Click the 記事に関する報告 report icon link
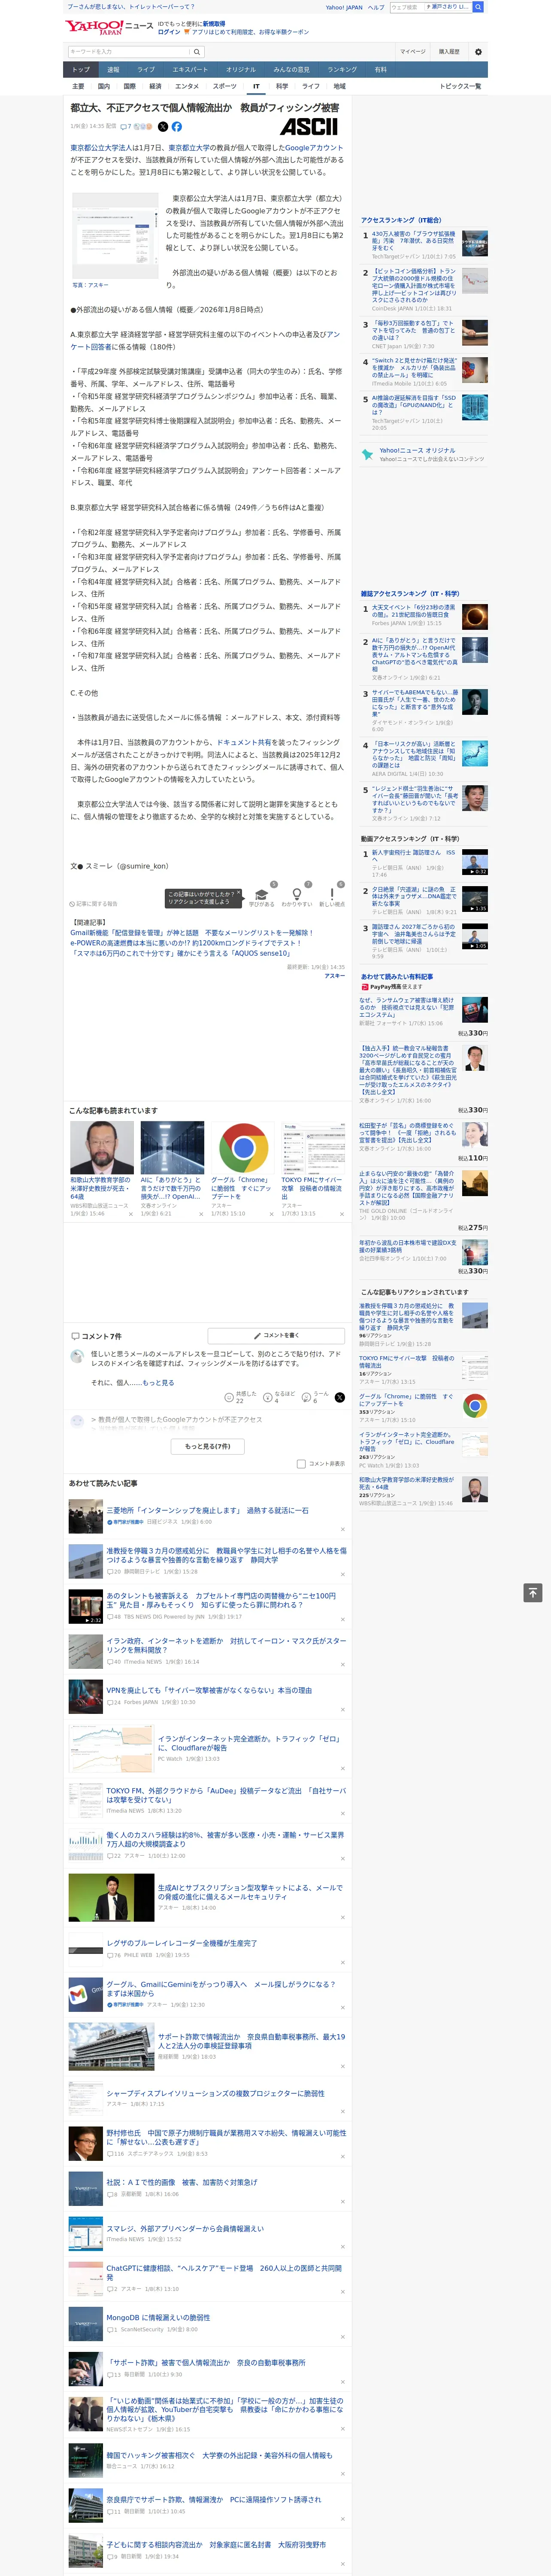The image size is (551, 2576). click(94, 904)
